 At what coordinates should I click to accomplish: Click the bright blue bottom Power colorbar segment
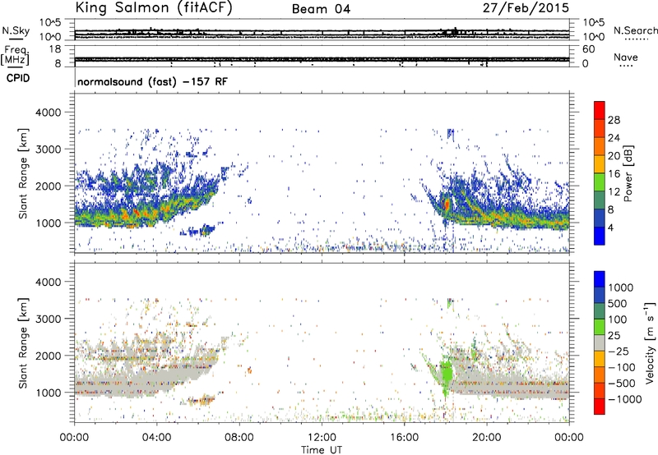coord(600,236)
